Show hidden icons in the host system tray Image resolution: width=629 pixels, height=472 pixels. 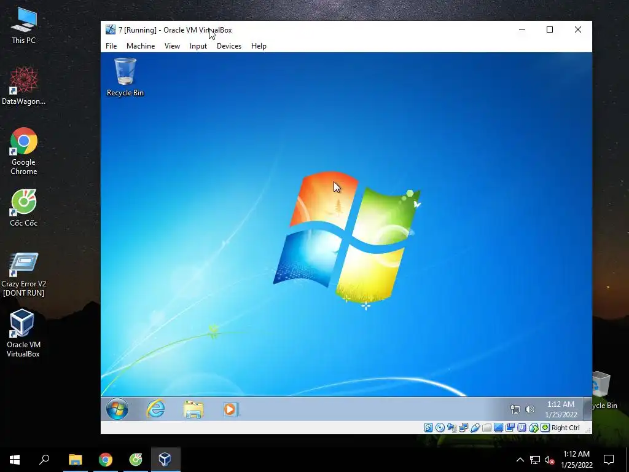tap(520, 460)
